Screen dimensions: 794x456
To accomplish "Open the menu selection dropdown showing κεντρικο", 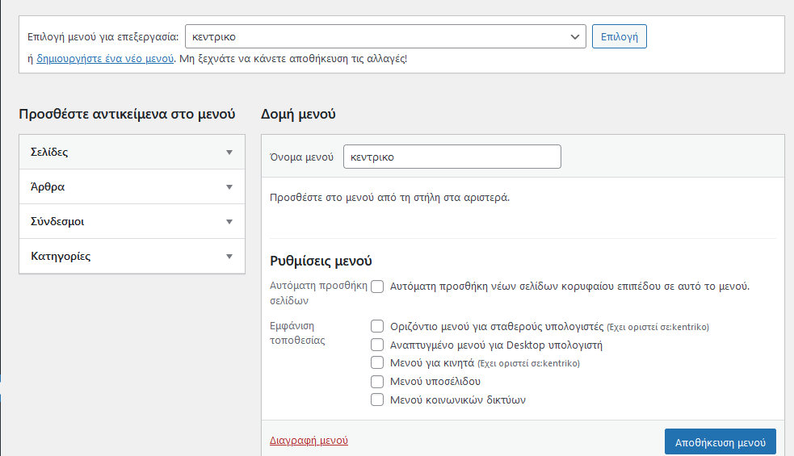I will click(x=385, y=37).
